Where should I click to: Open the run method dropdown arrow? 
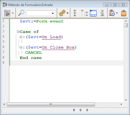coord(13,13)
